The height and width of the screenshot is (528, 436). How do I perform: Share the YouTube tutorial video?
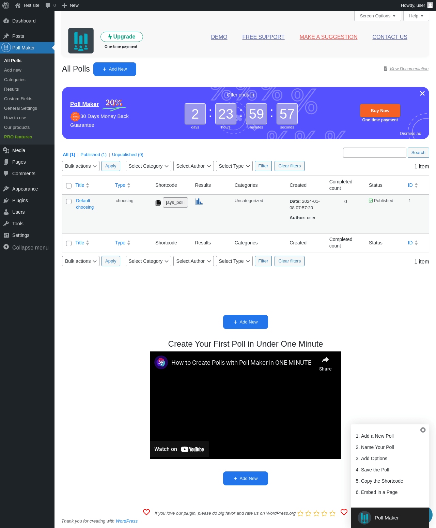click(325, 364)
